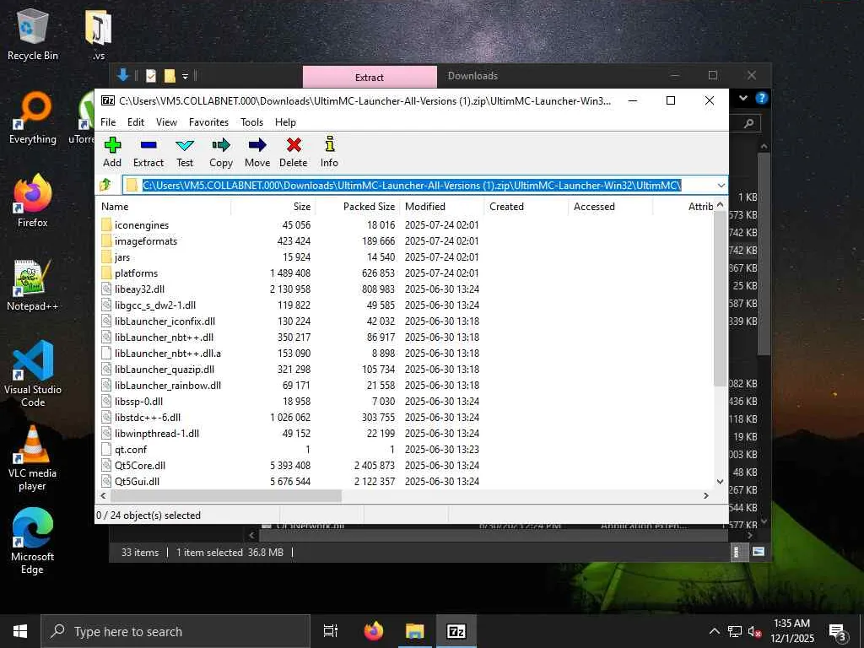
Task: Sort list by Packed Size column
Action: (x=357, y=207)
